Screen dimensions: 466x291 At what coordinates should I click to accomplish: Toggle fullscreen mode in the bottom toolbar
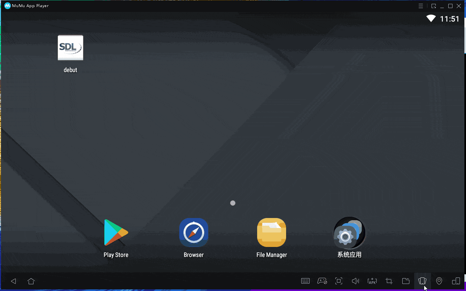339,281
